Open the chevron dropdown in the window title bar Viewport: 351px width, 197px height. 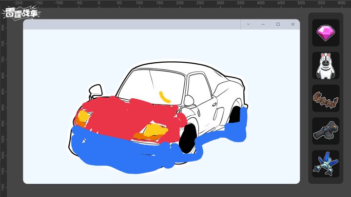248,24
